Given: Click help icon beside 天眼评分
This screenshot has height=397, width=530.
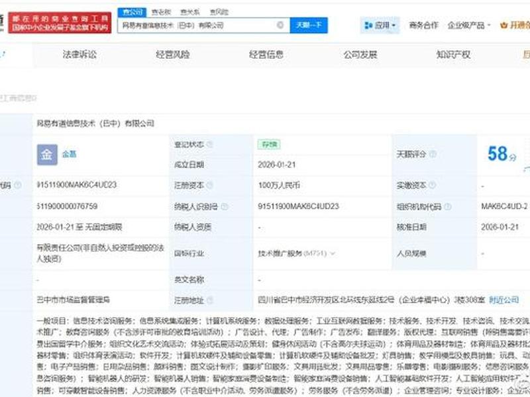Looking at the screenshot, I should coord(433,154).
